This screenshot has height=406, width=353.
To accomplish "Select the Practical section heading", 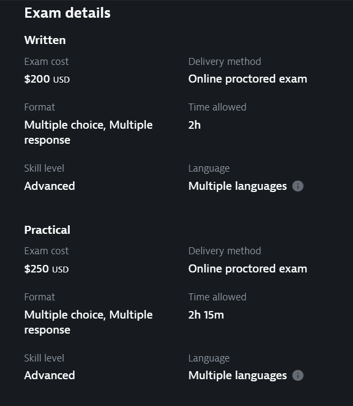I will tap(47, 230).
